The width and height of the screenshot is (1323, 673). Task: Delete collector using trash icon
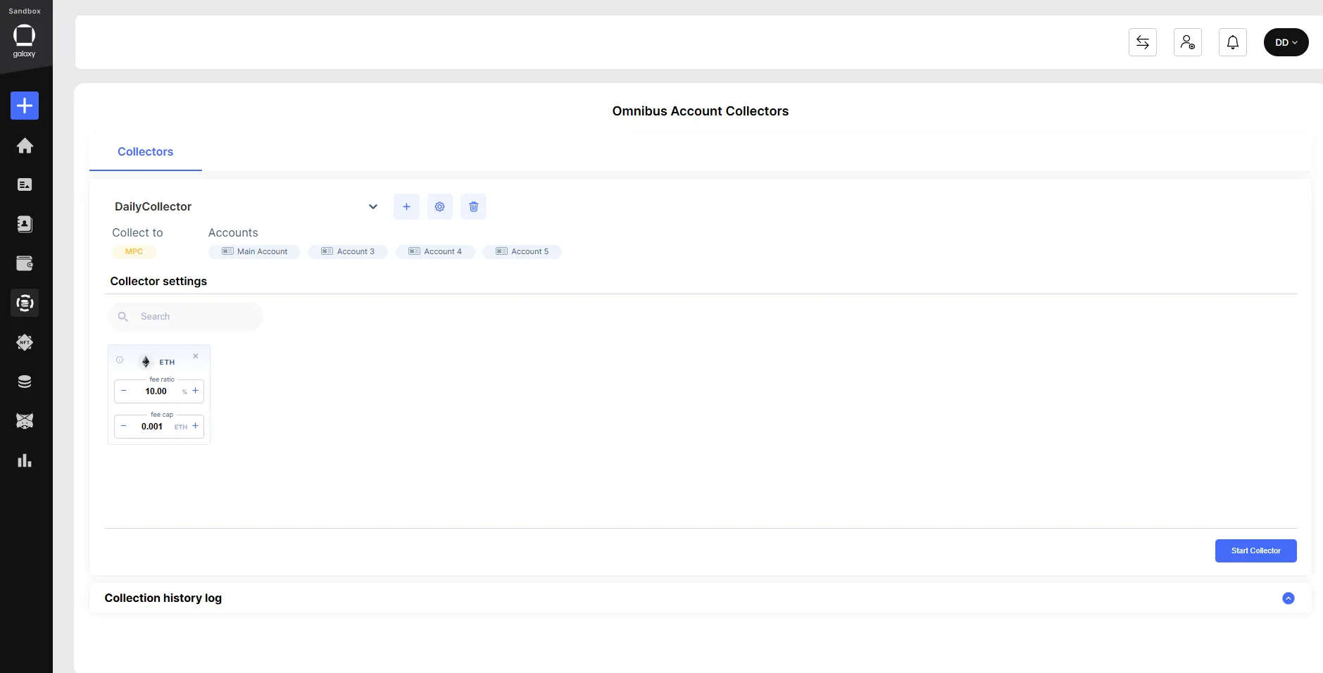click(x=473, y=206)
